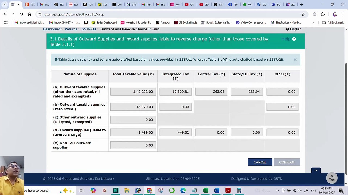Open Video Compressor bookmark
348x195 pixels.
tap(251, 22)
